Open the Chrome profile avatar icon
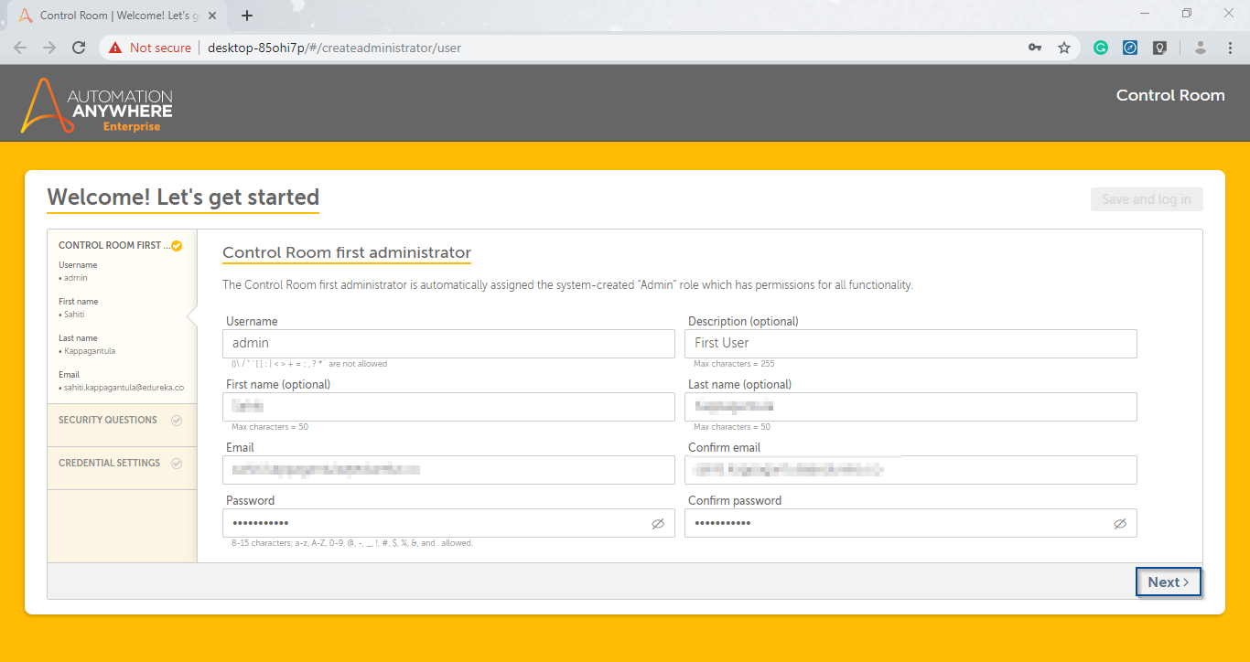The height and width of the screenshot is (662, 1250). click(x=1201, y=48)
